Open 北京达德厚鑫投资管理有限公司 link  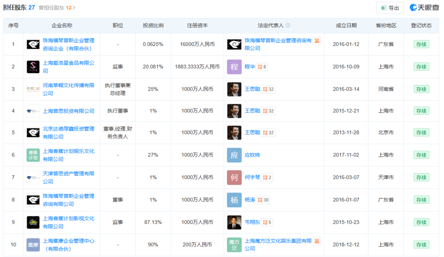pyautogui.click(x=69, y=133)
